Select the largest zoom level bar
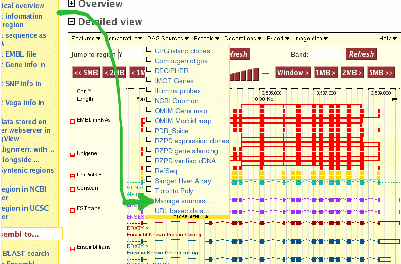The width and height of the screenshot is (401, 264). pyautogui.click(x=255, y=74)
